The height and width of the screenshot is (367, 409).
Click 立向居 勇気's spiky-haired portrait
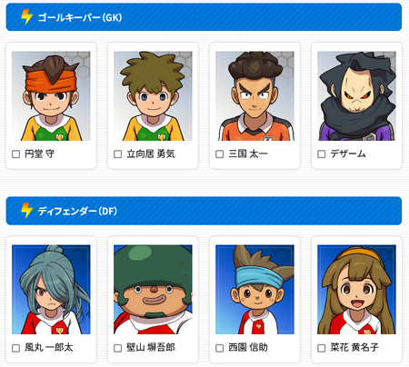tap(153, 96)
